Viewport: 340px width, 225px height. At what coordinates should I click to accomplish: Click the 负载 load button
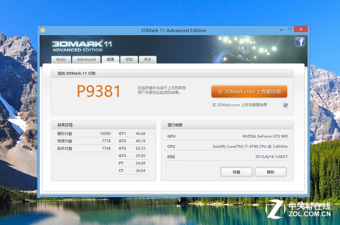pos(236,172)
